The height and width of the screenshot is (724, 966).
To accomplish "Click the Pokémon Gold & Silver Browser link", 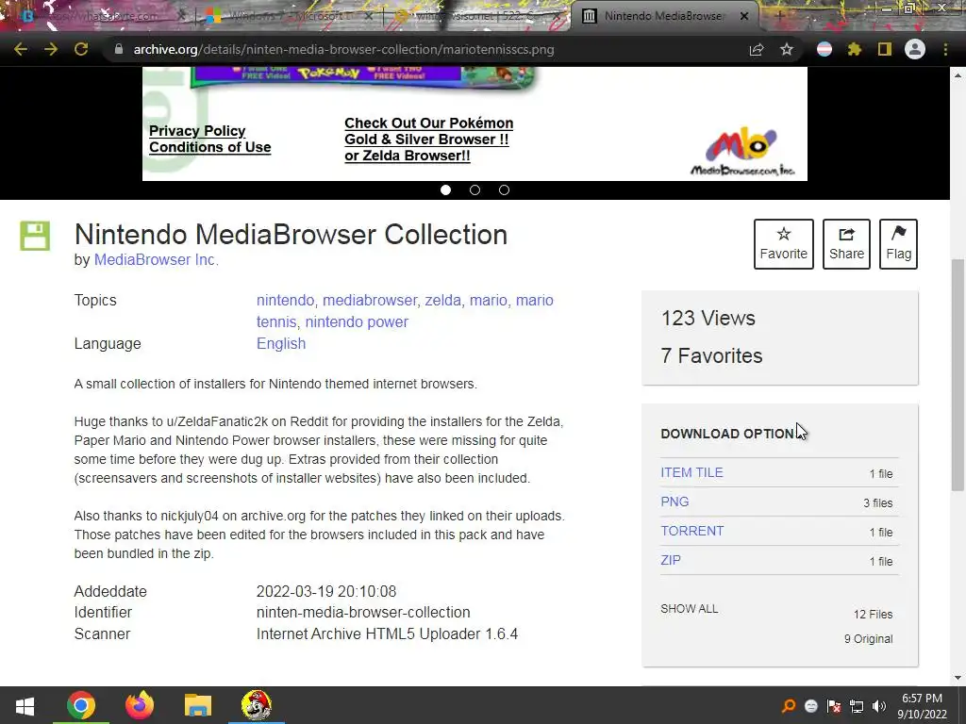I will pos(429,131).
